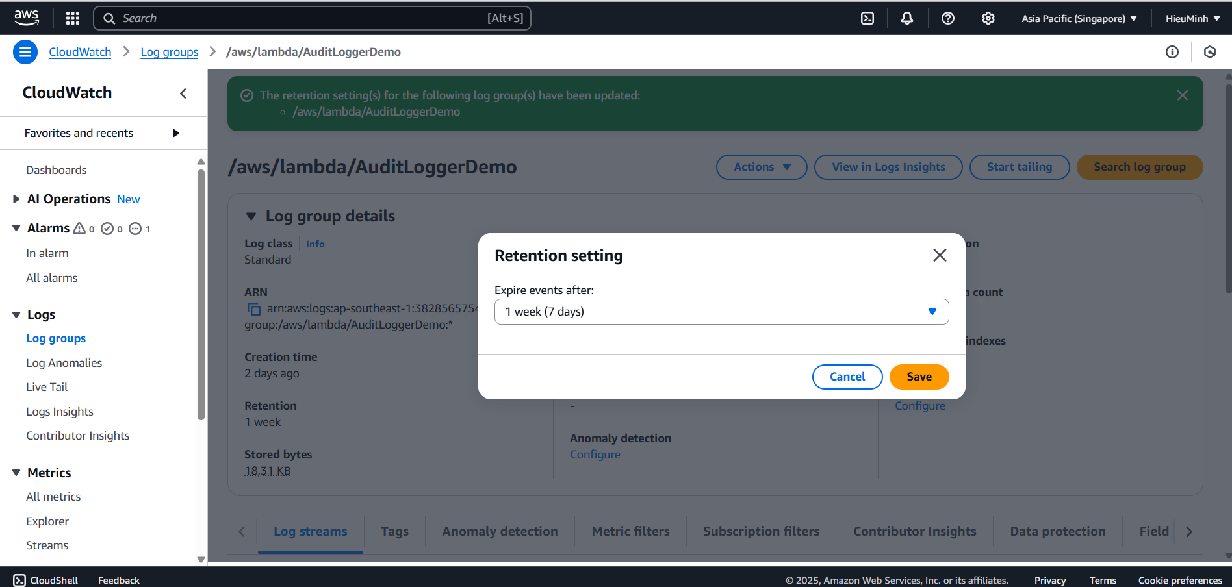
Task: Collapse the Logs section in the sidebar
Action: coord(16,315)
